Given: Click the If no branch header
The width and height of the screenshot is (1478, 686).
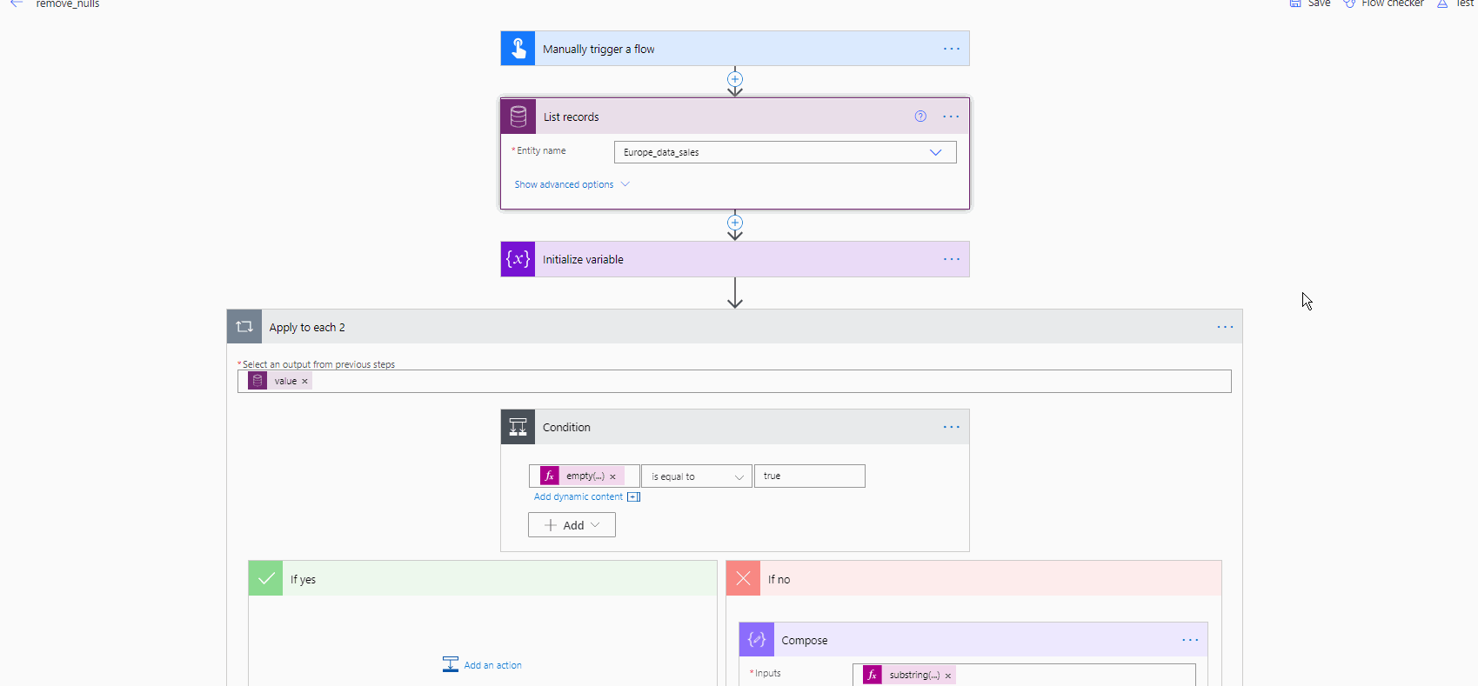Looking at the screenshot, I should click(974, 578).
